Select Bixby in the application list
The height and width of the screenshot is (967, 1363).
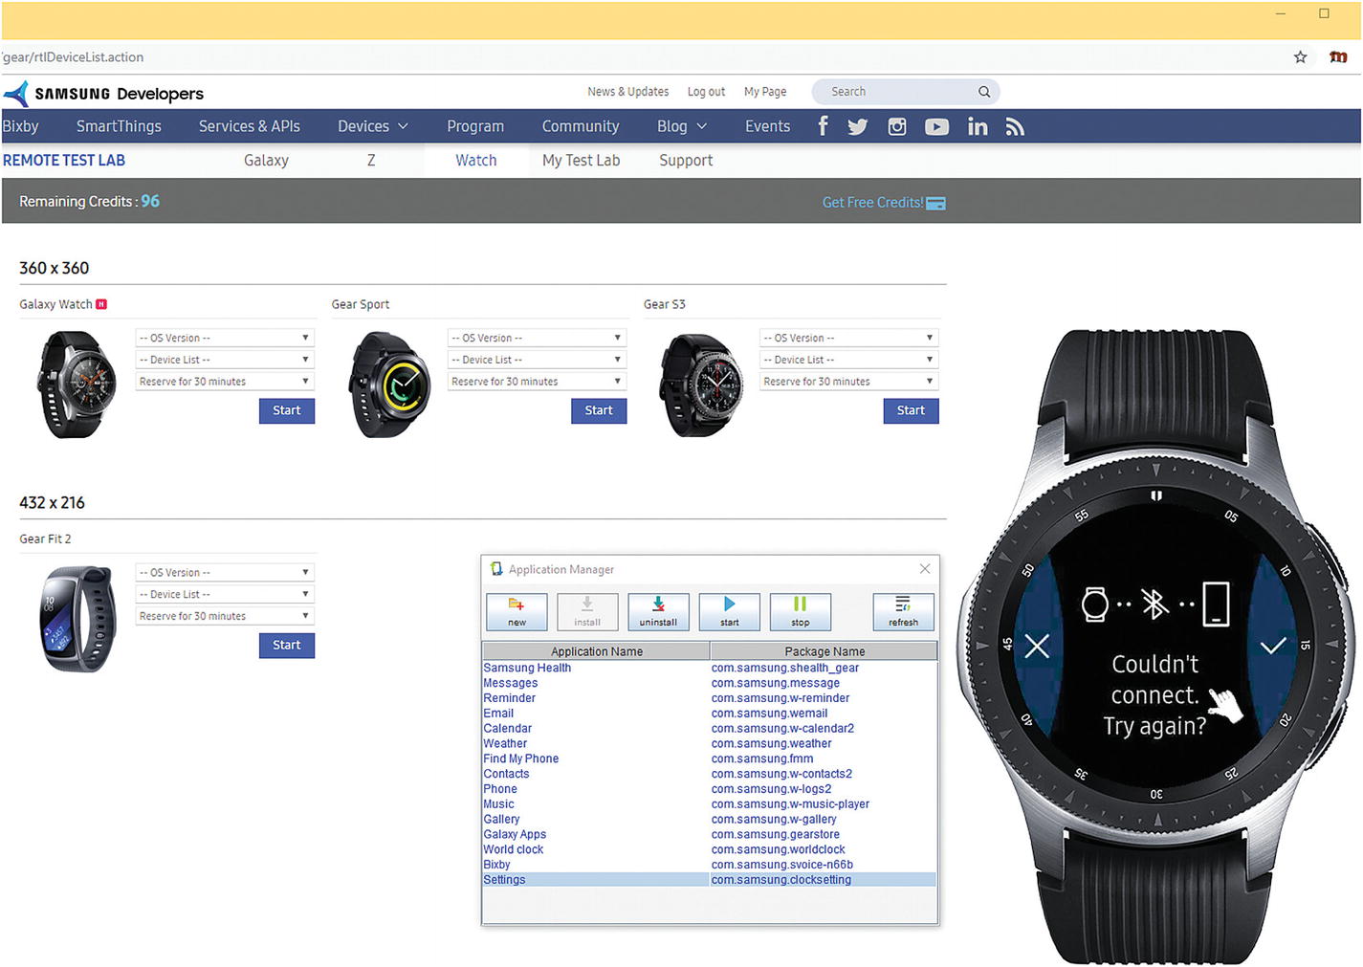(496, 865)
